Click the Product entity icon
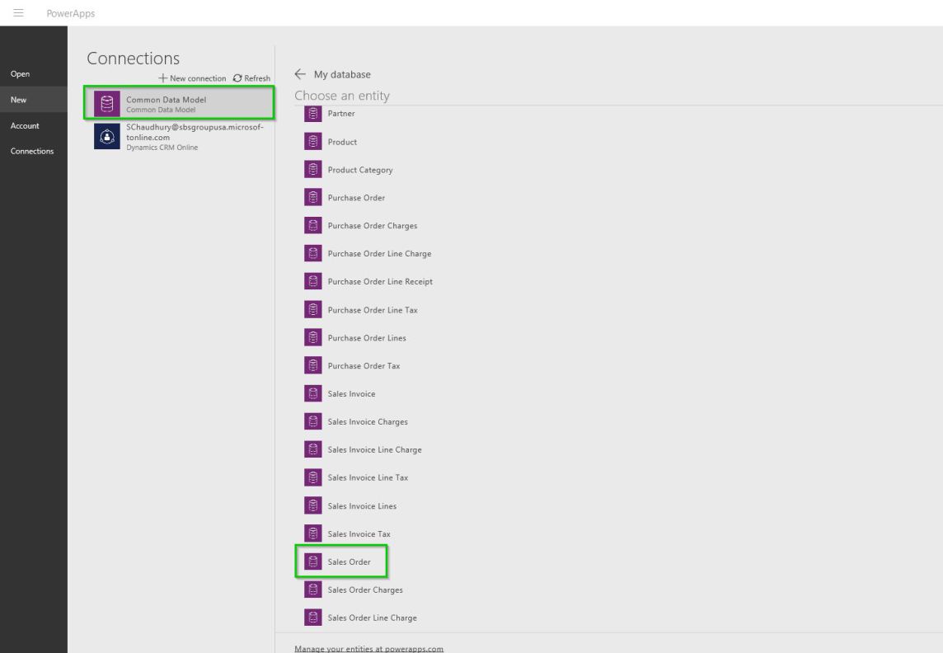The height and width of the screenshot is (653, 943). [312, 141]
